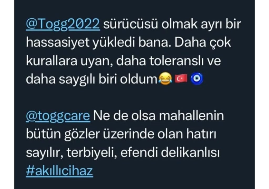
Task: Click the word "efendi"
Action: click(x=139, y=152)
